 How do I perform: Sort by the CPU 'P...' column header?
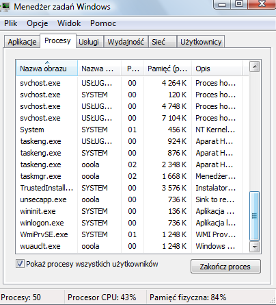(x=133, y=69)
